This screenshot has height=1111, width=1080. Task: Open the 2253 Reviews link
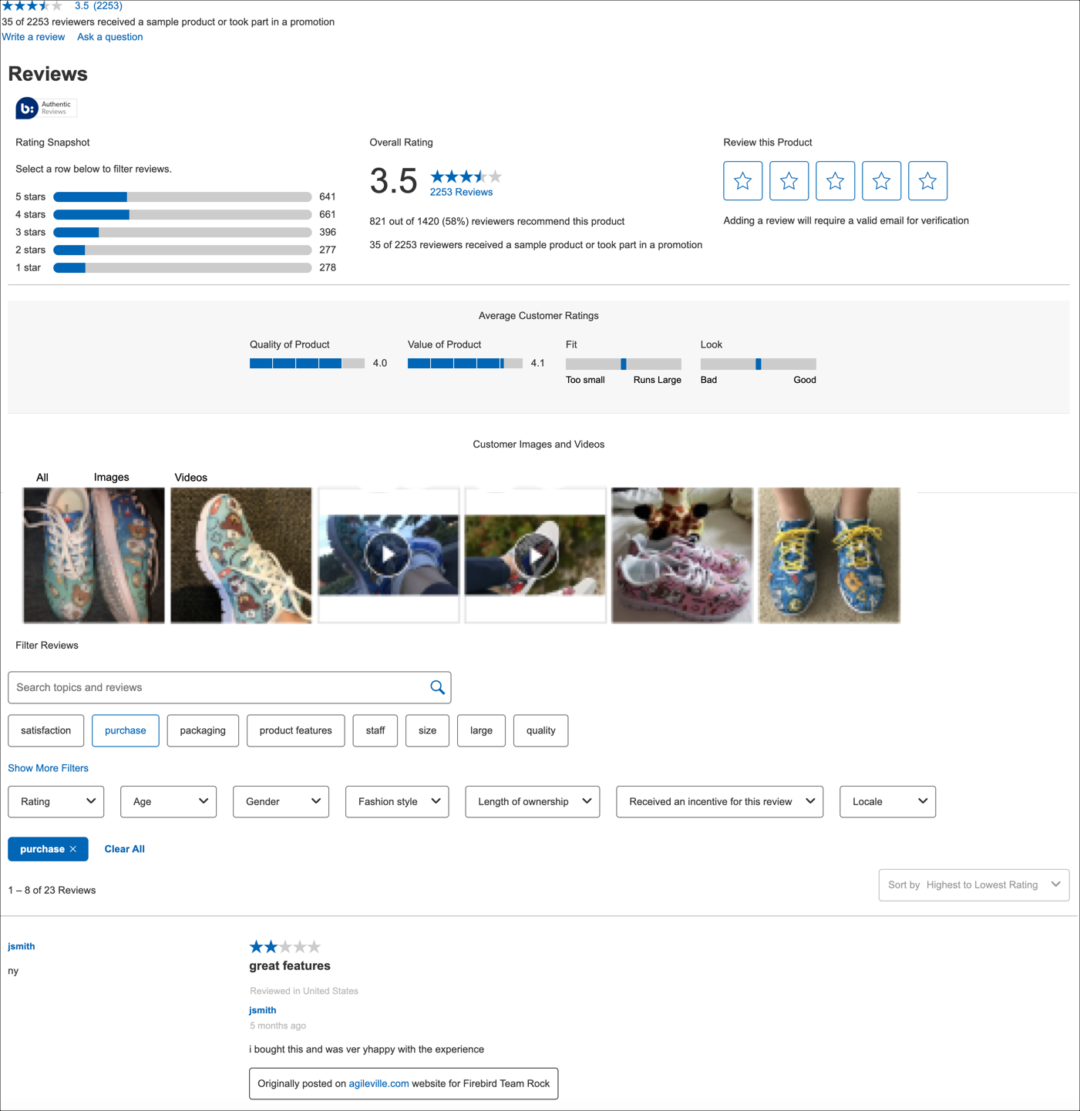tap(461, 193)
